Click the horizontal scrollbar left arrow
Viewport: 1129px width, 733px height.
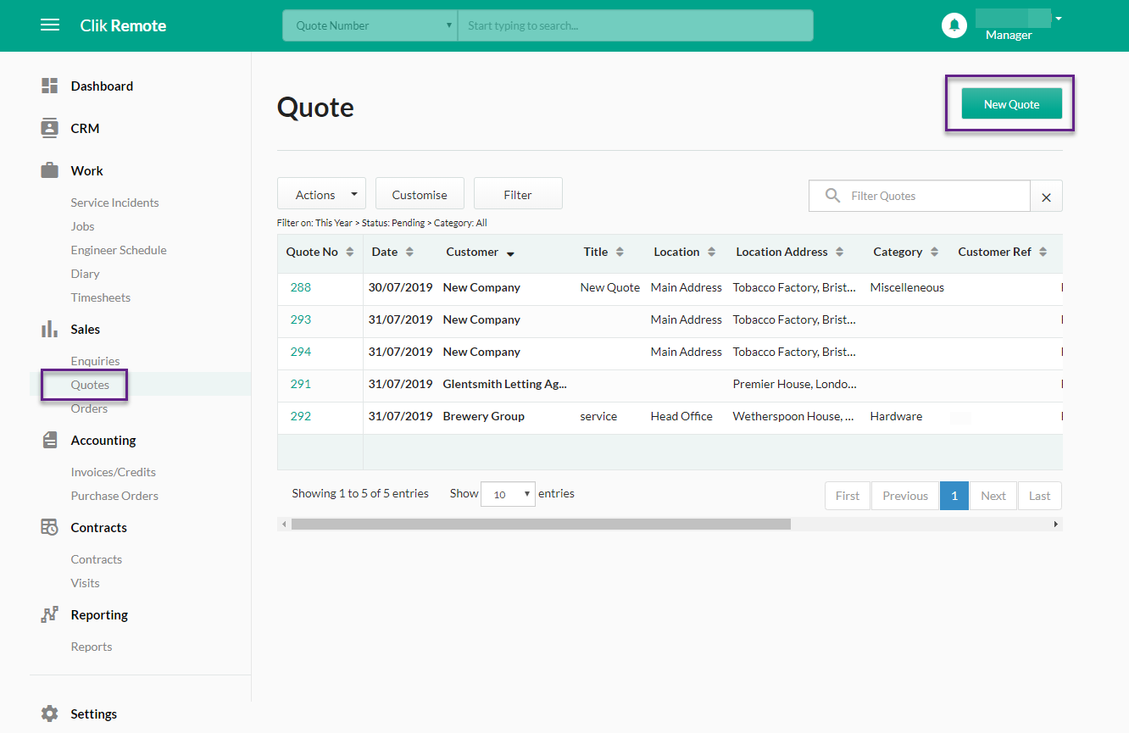click(284, 525)
